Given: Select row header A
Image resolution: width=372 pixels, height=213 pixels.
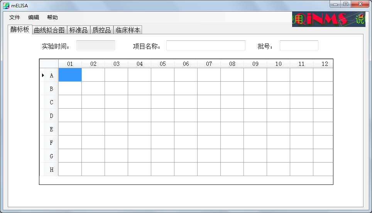Looking at the screenshot, I should [x=49, y=75].
